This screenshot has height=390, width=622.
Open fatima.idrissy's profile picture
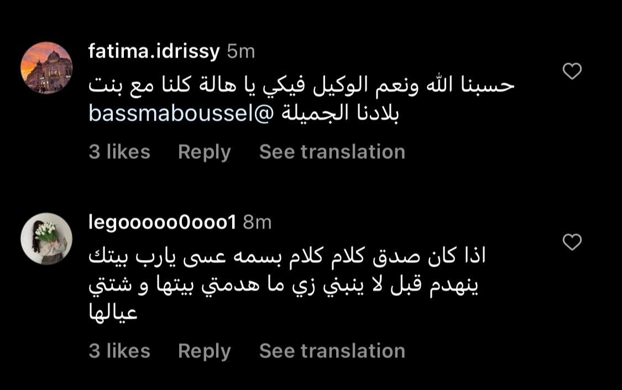point(46,67)
